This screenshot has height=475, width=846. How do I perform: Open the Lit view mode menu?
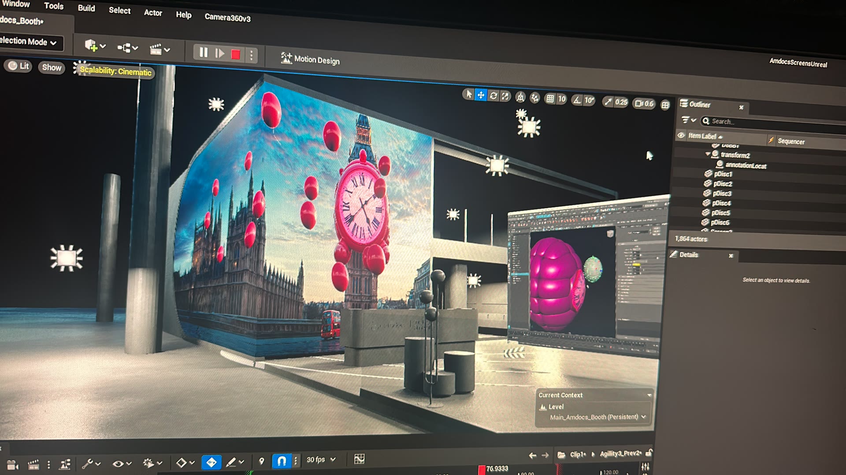click(19, 66)
